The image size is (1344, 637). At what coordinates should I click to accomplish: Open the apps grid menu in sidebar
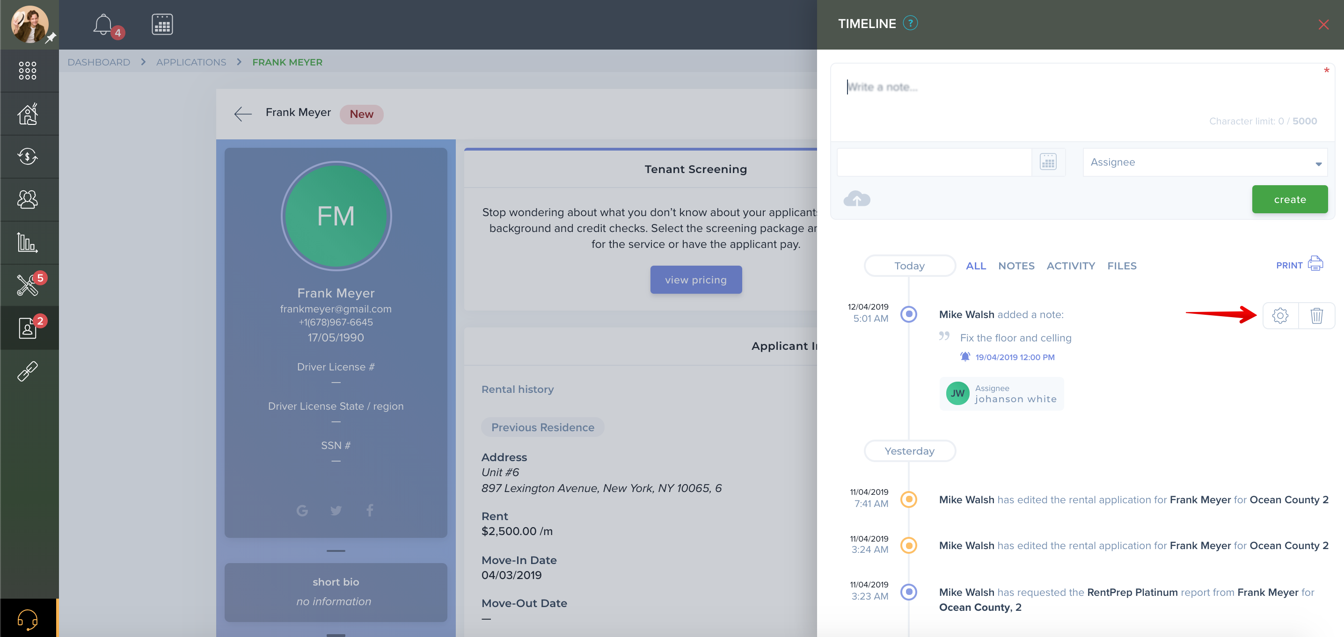point(28,70)
